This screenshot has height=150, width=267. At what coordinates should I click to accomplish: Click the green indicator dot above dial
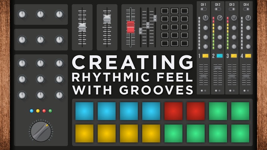click(x=50, y=111)
